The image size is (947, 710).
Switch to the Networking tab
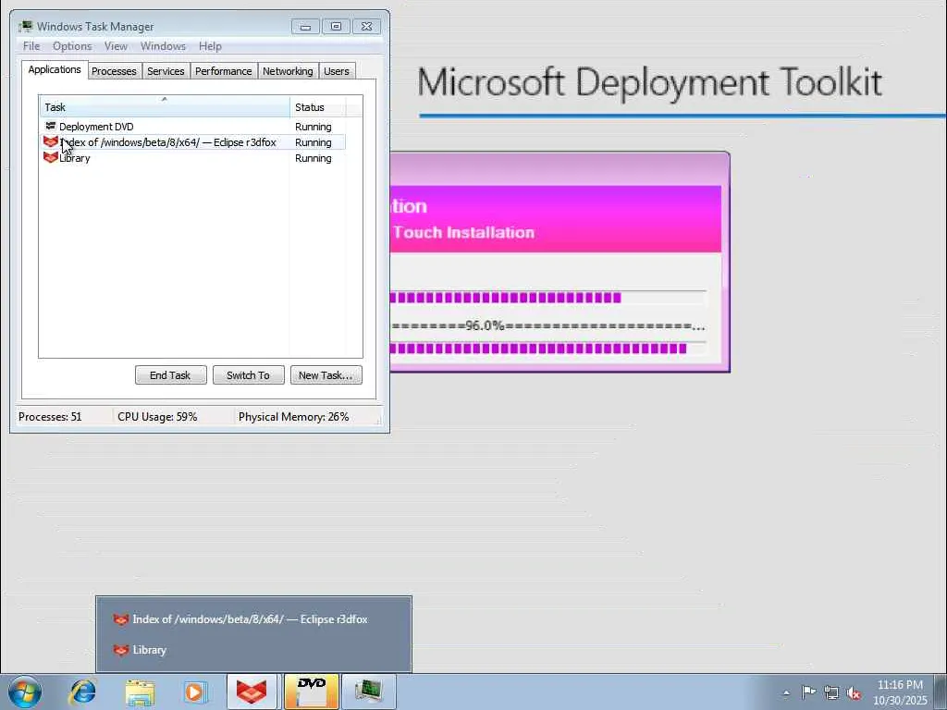point(288,71)
